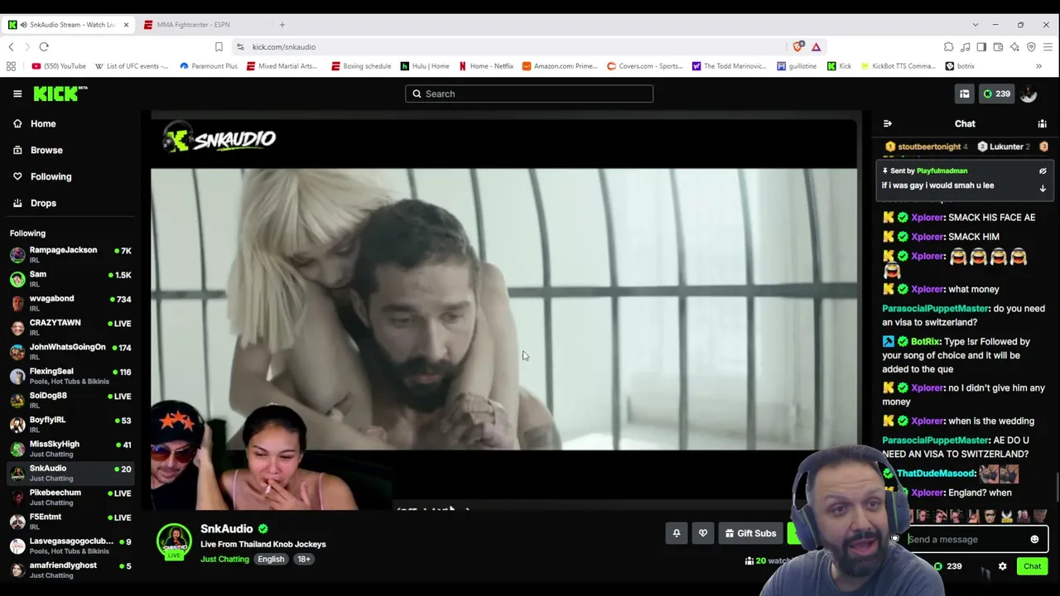Open amafriendlyghost channel in Following list
1060x596 pixels.
[x=70, y=570]
